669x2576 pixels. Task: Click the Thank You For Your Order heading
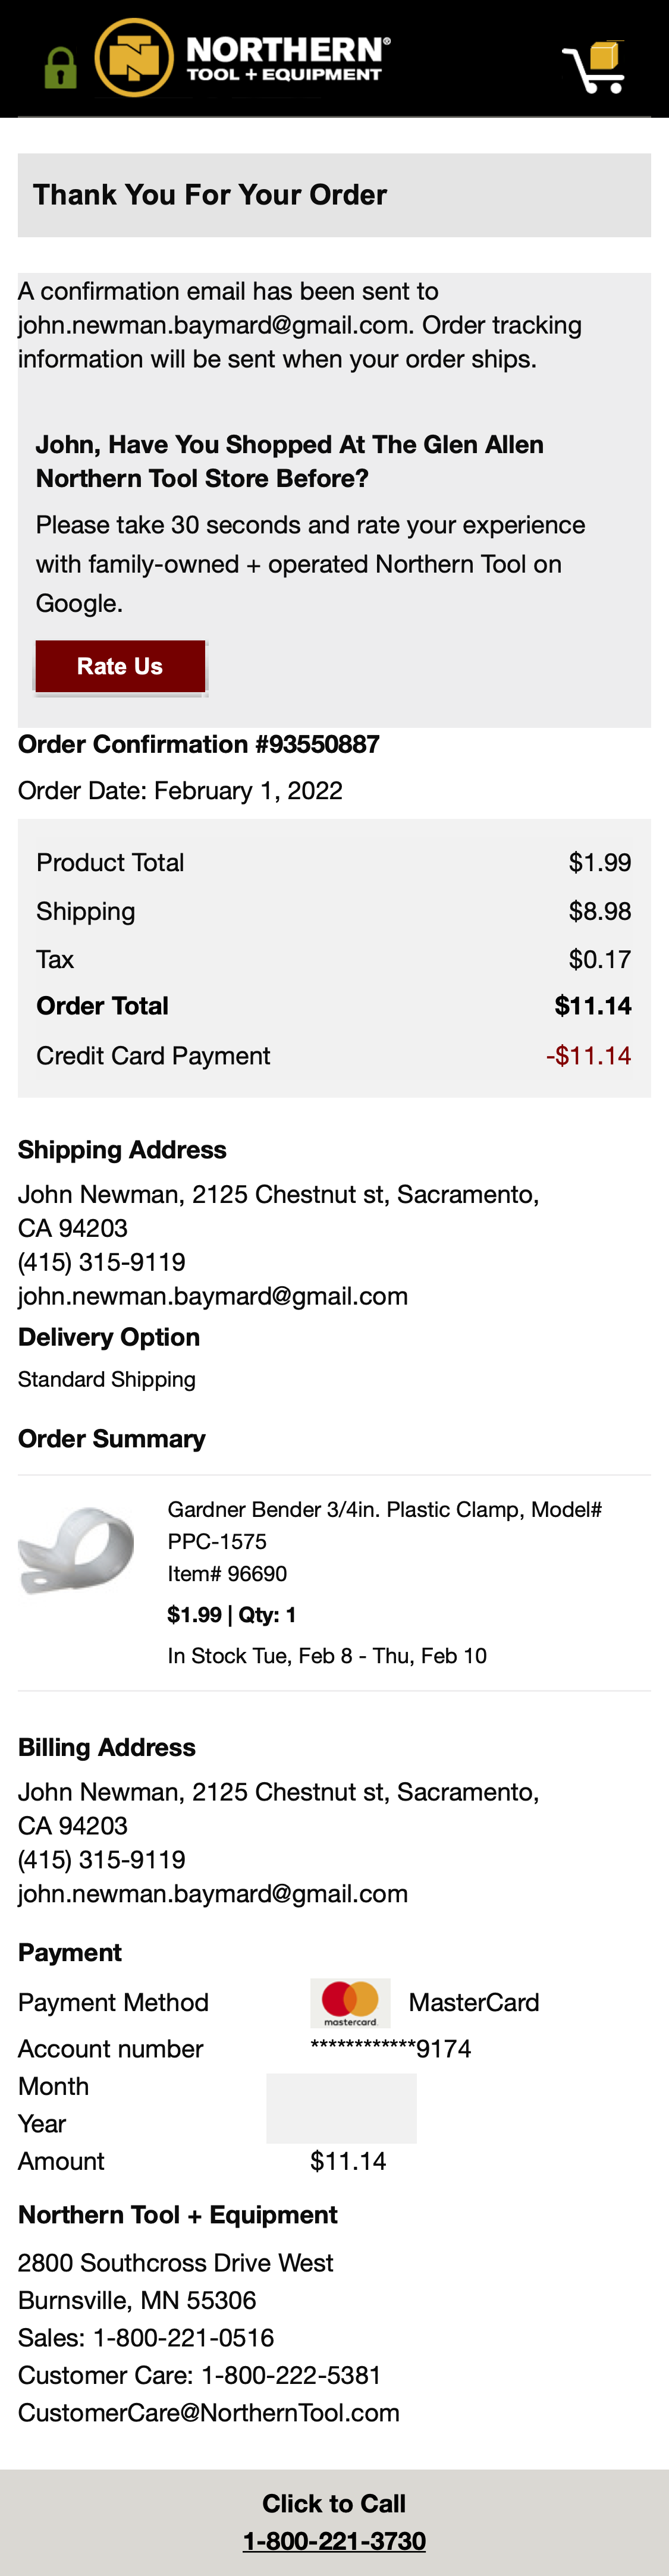click(x=210, y=195)
